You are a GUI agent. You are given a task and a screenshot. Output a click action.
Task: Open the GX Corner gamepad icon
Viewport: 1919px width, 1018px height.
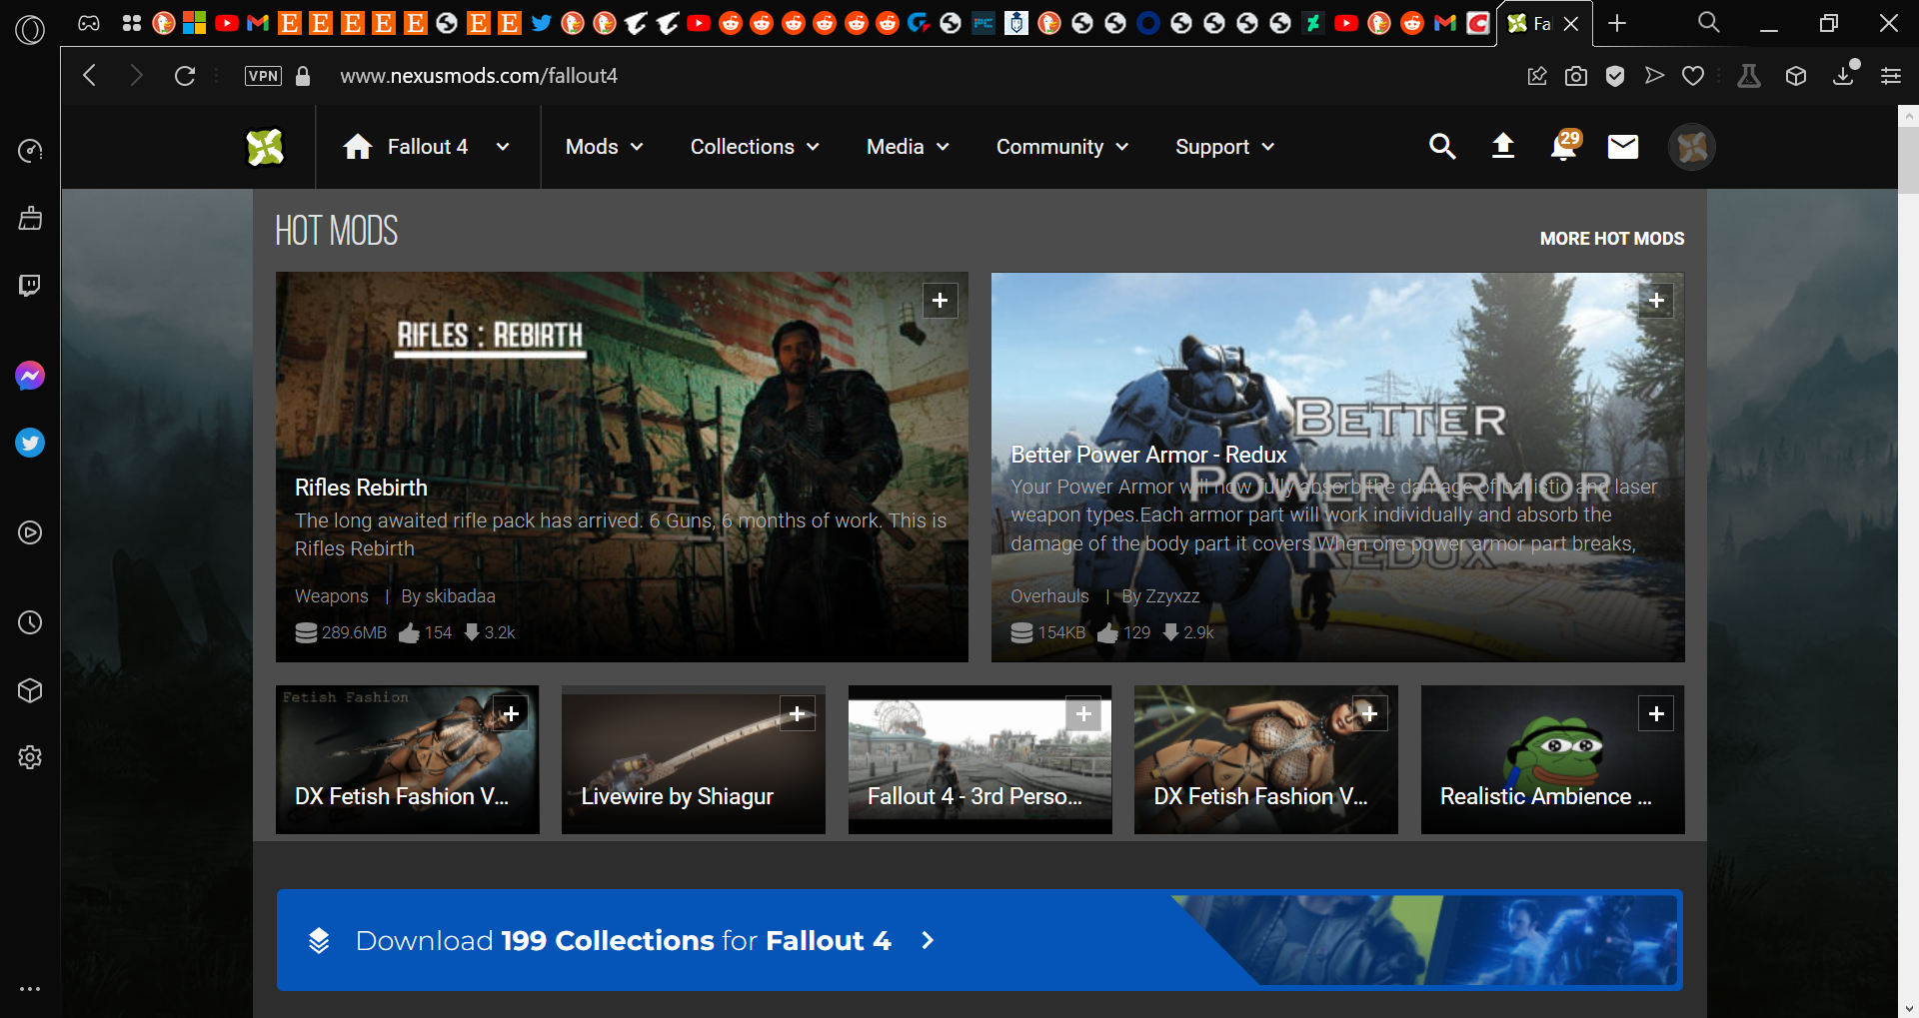click(x=89, y=23)
